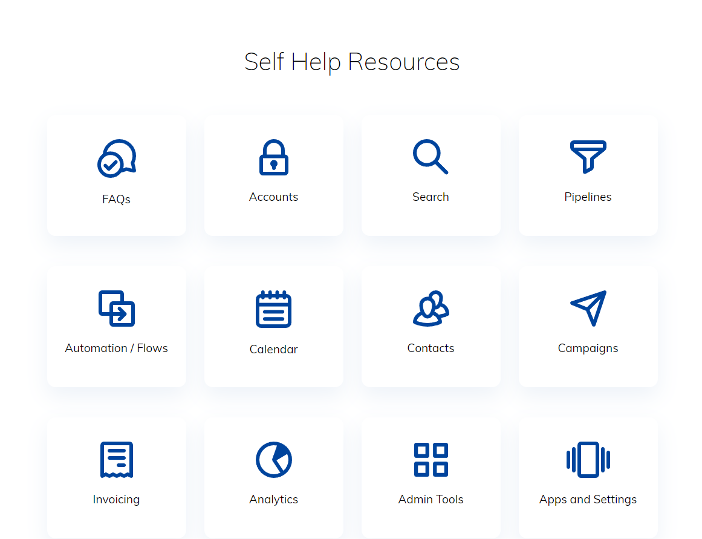The height and width of the screenshot is (539, 702).
Task: Open the Analytics pie chart icon
Action: click(273, 460)
